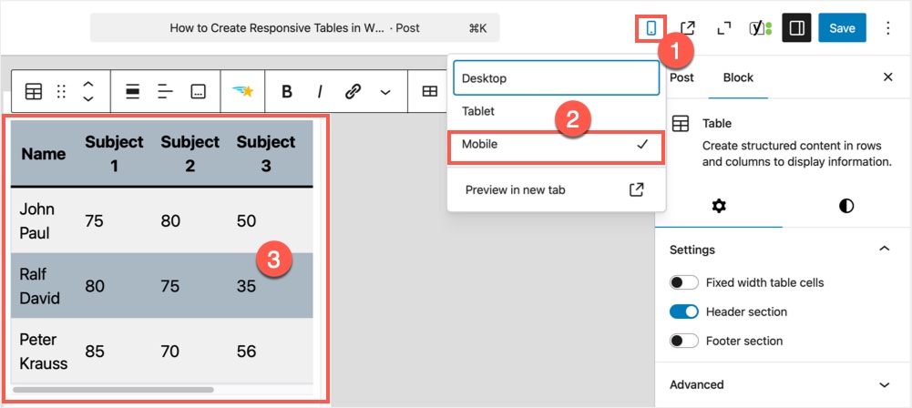Open the change text alignment icon

click(x=166, y=91)
